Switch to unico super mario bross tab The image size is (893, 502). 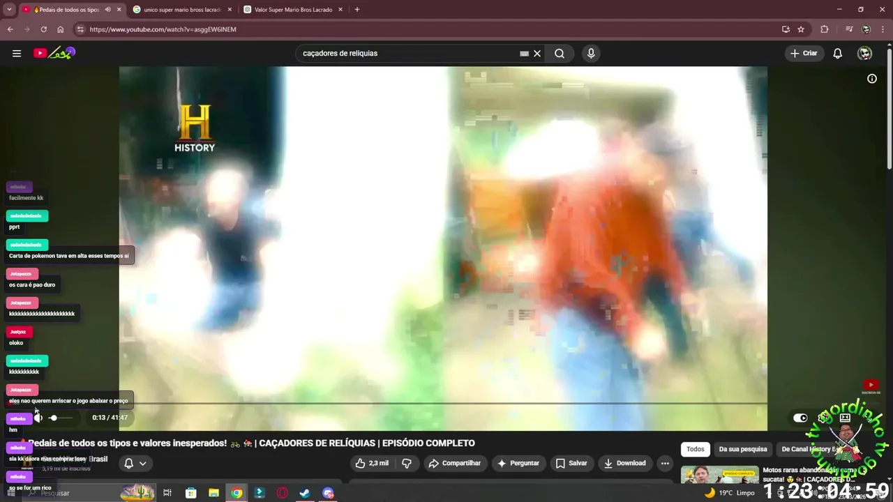[x=182, y=10]
